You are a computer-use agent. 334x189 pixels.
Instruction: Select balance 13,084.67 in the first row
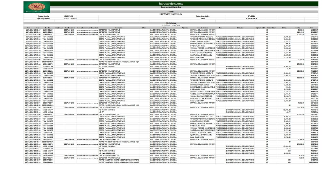point(314,30)
